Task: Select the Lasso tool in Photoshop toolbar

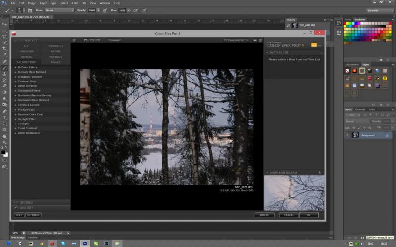Action: 4,37
